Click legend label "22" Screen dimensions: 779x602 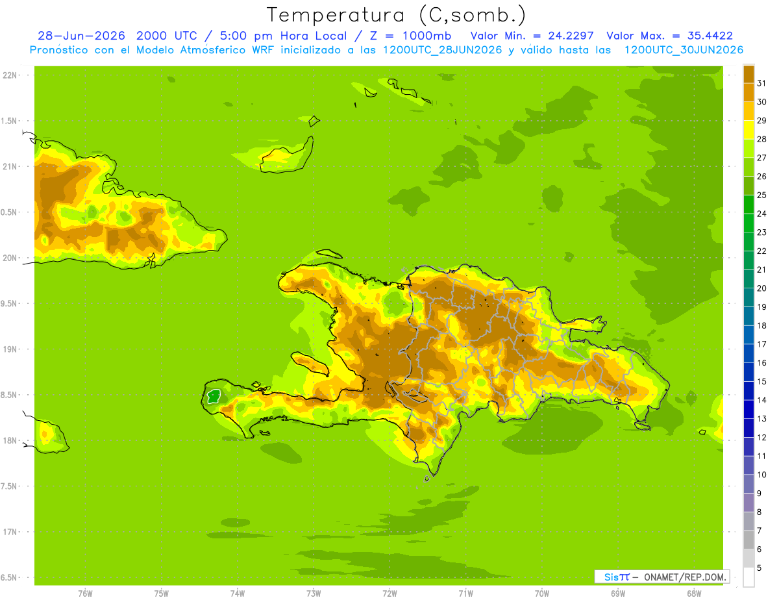tap(761, 251)
